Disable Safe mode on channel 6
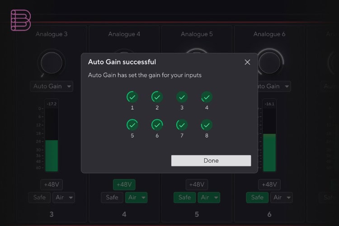This screenshot has height=226, width=339. point(257,198)
